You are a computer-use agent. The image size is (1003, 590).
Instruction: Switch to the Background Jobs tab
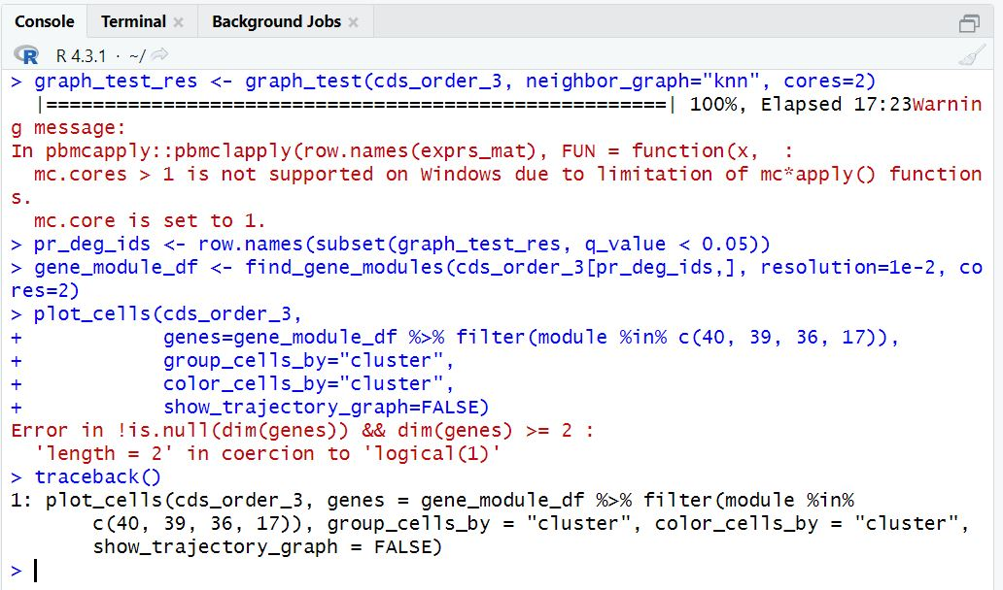[x=274, y=19]
